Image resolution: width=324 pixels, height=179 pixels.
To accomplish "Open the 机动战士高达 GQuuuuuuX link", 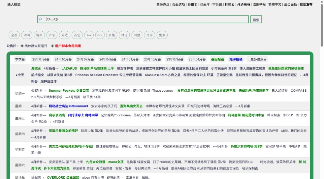I will tap(68, 106).
